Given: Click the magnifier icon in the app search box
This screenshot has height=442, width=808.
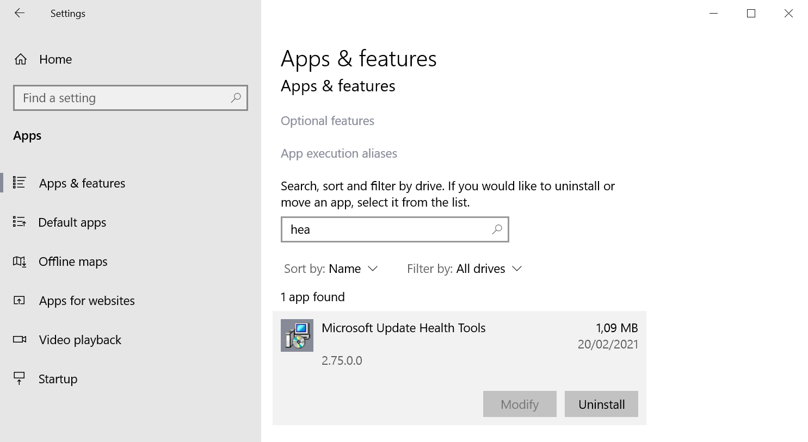Looking at the screenshot, I should [496, 229].
